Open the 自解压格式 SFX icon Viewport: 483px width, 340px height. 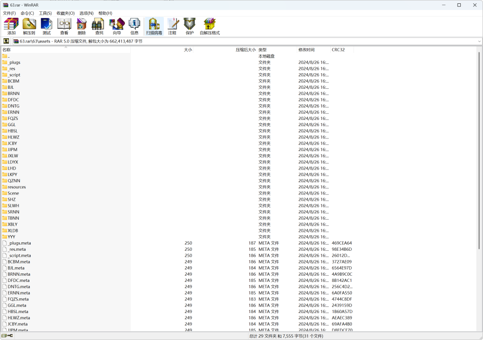pyautogui.click(x=209, y=26)
